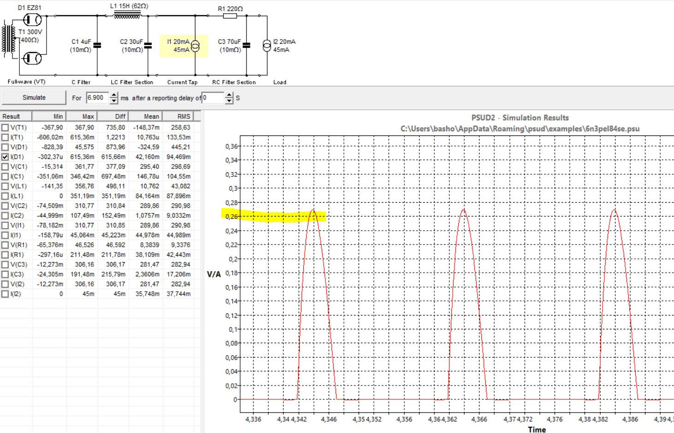The width and height of the screenshot is (674, 433).
Task: Enable the V(R1) trace checkbox
Action: coord(5,245)
